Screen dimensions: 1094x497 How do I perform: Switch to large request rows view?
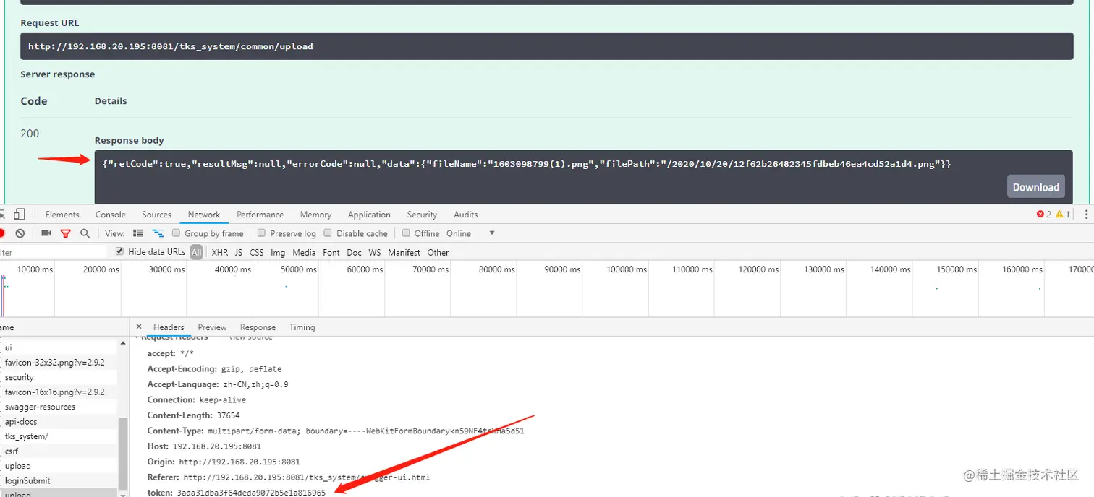click(x=138, y=233)
